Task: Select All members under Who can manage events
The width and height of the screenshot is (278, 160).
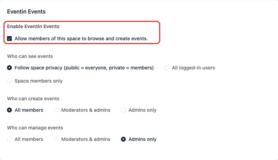Action: [9, 139]
